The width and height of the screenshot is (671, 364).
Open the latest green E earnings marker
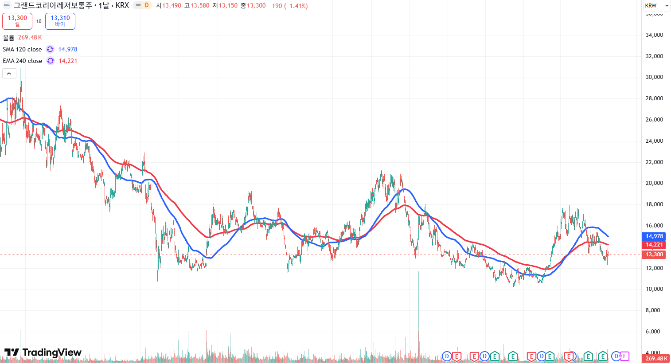click(x=603, y=356)
